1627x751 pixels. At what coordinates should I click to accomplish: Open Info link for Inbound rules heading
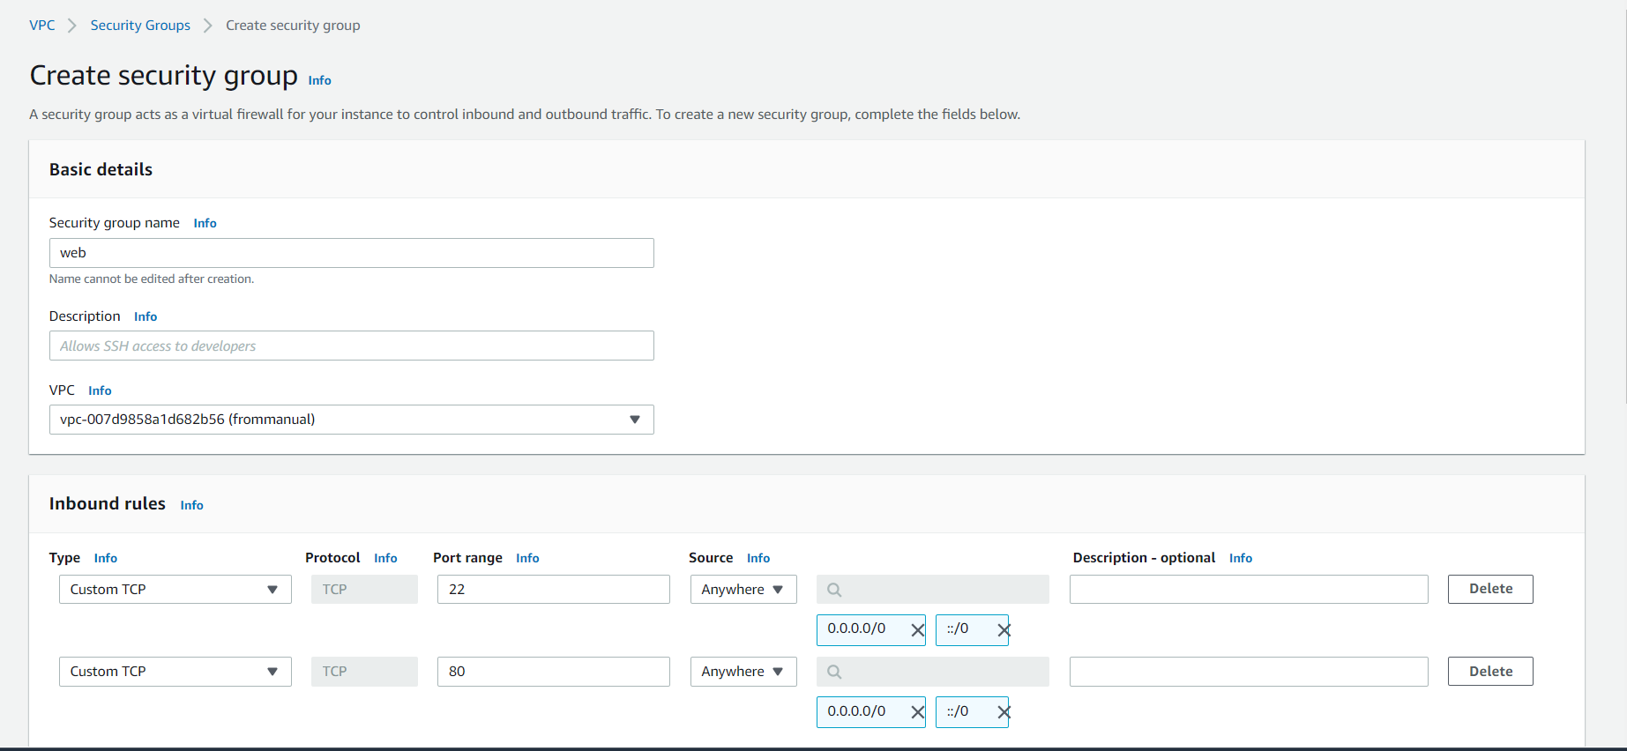coord(192,505)
